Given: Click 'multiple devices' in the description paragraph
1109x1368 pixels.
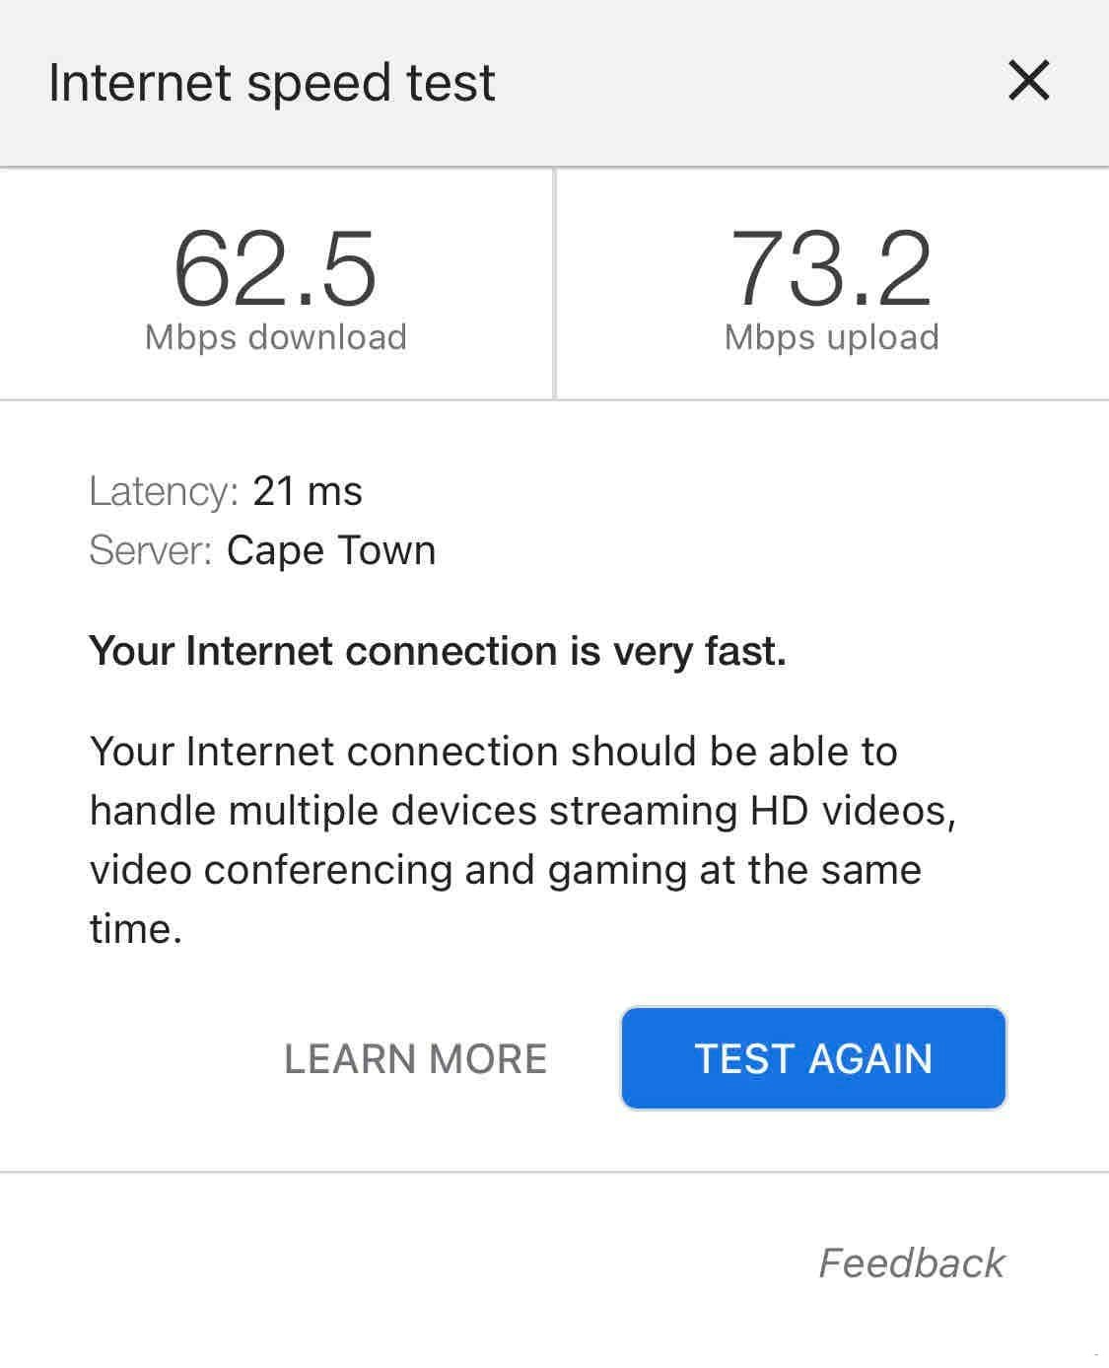Looking at the screenshot, I should coord(384,811).
